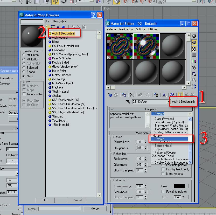The height and width of the screenshot is (215, 216).
Task: Click Sample UV Tiling icon
Action: (194, 55)
